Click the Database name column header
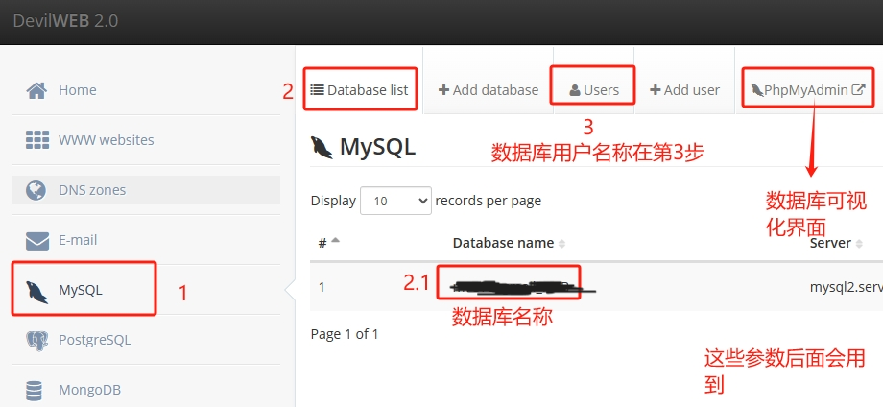883x407 pixels. coord(503,243)
